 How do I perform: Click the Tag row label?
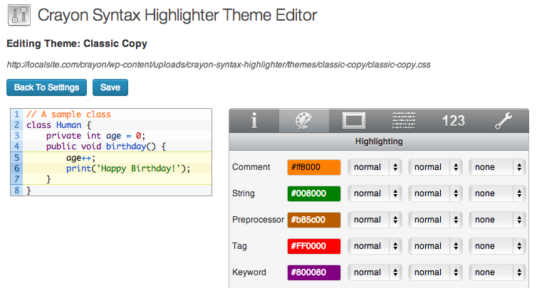pyautogui.click(x=239, y=246)
